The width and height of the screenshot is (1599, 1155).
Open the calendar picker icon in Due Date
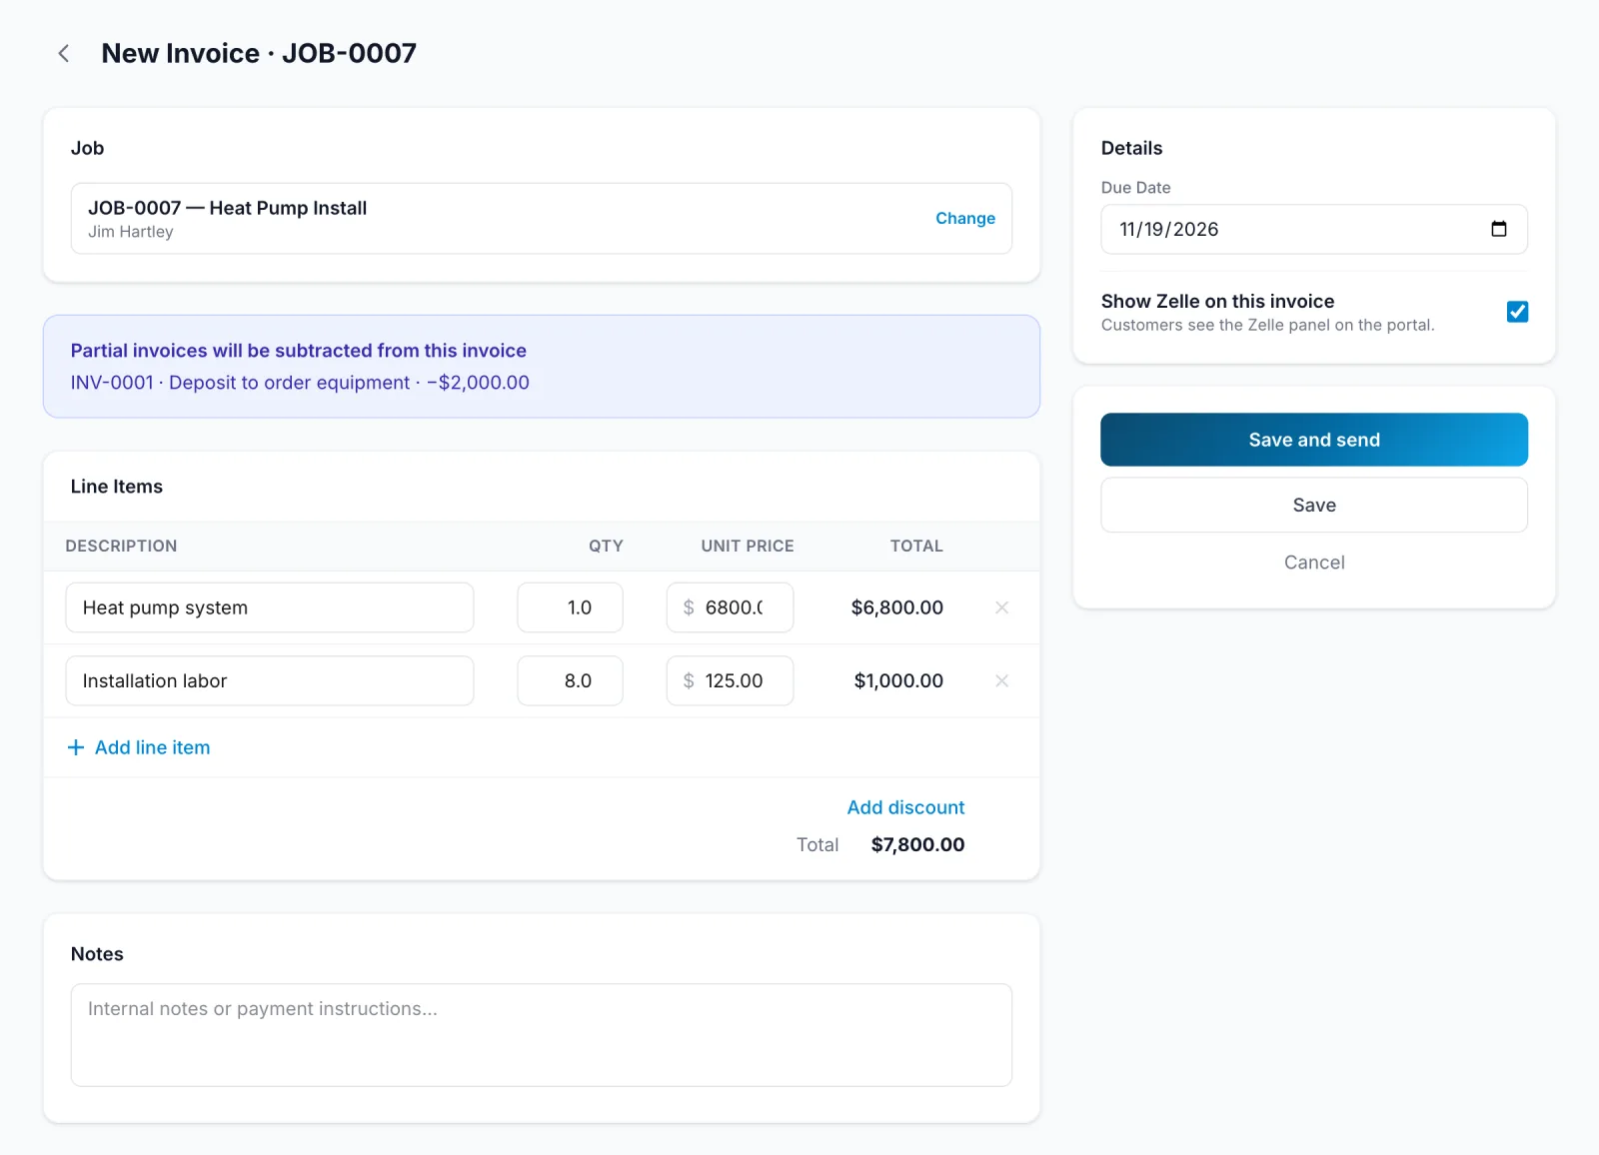(x=1498, y=229)
